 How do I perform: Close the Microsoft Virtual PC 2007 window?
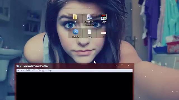(x=128, y=66)
